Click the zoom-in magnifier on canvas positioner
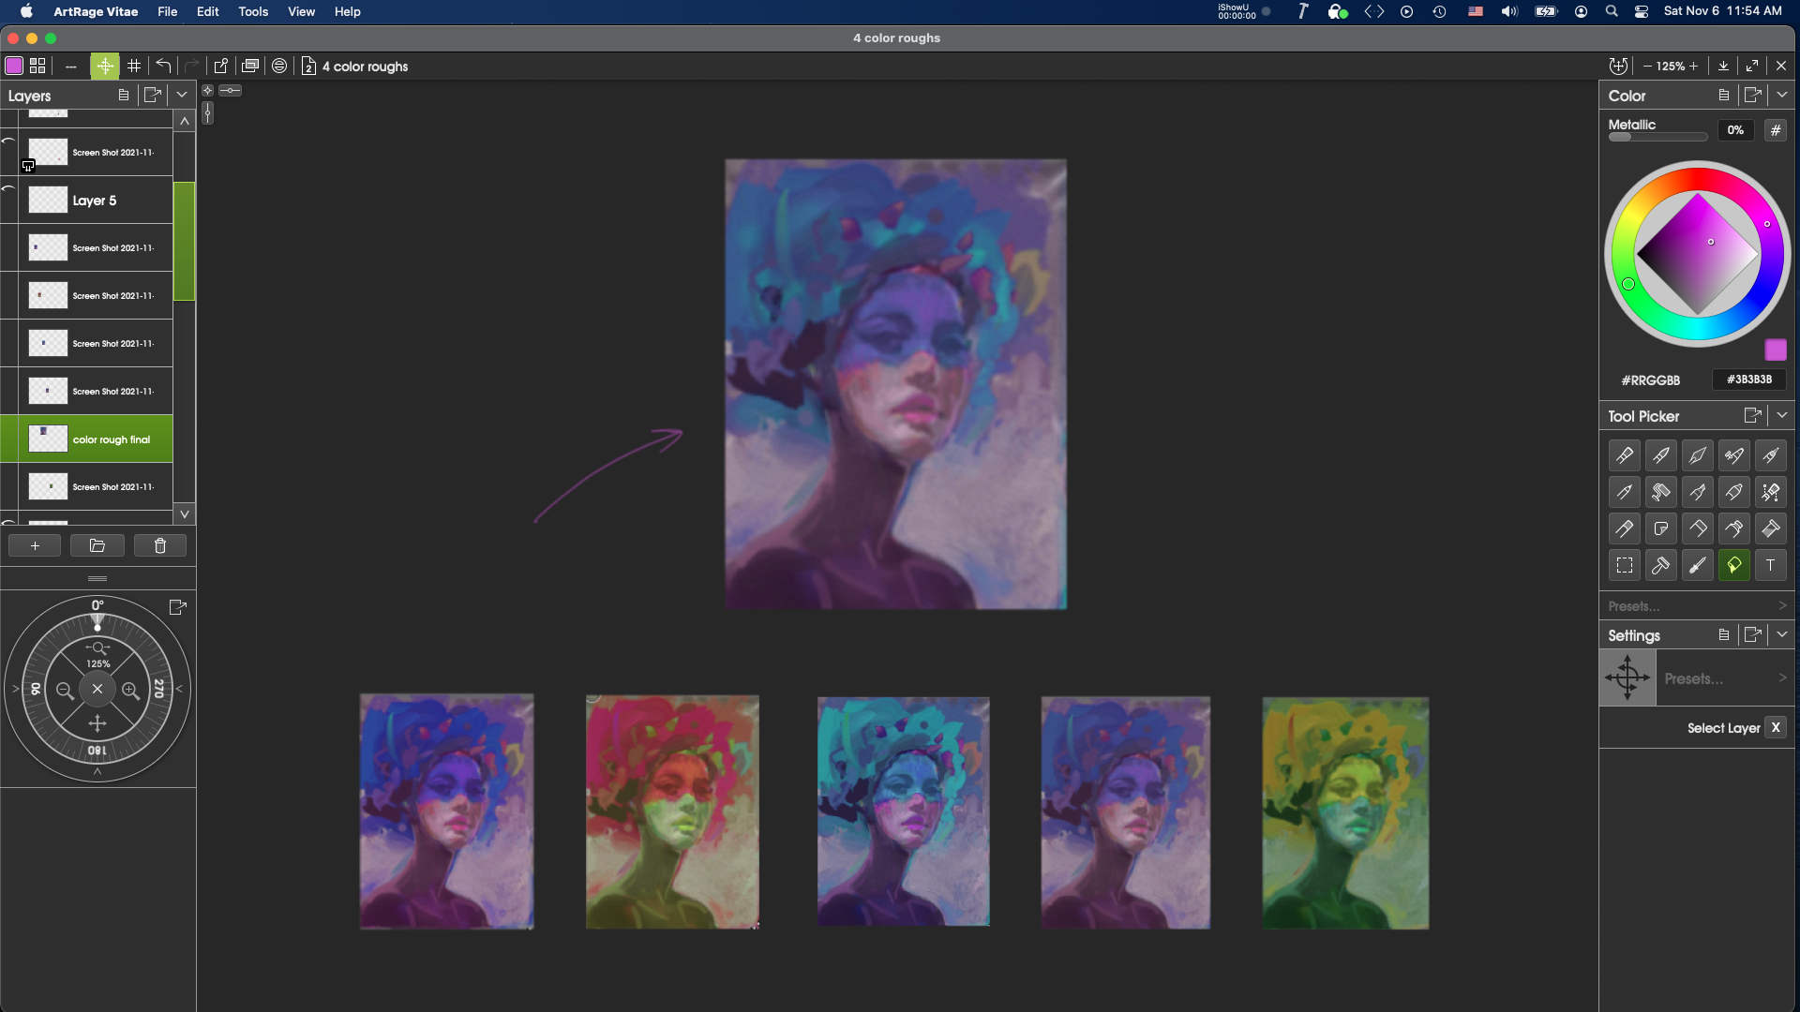Viewport: 1800px width, 1012px height. (130, 691)
